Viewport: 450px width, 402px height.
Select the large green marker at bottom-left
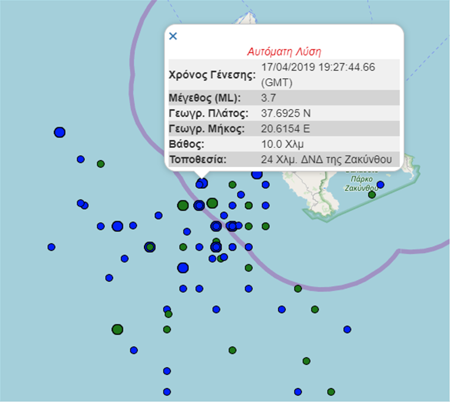[118, 329]
